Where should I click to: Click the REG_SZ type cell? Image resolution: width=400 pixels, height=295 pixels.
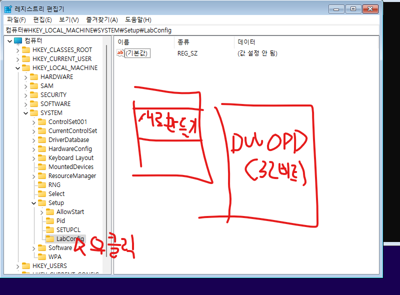click(x=187, y=53)
